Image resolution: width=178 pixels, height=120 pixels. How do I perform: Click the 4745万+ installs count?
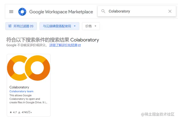point(27,112)
